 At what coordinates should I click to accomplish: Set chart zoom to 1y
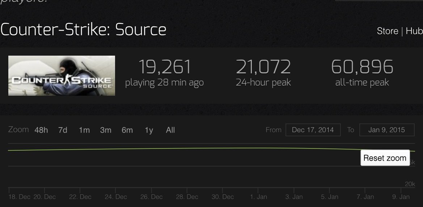[149, 130]
